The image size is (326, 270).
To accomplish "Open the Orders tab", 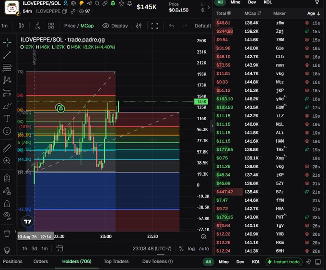I will point(41,261).
